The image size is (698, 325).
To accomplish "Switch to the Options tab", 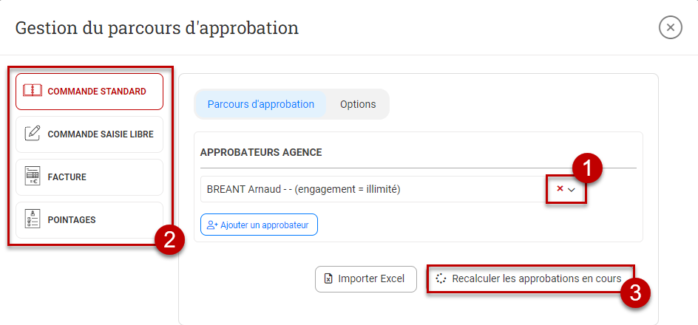I will point(358,104).
